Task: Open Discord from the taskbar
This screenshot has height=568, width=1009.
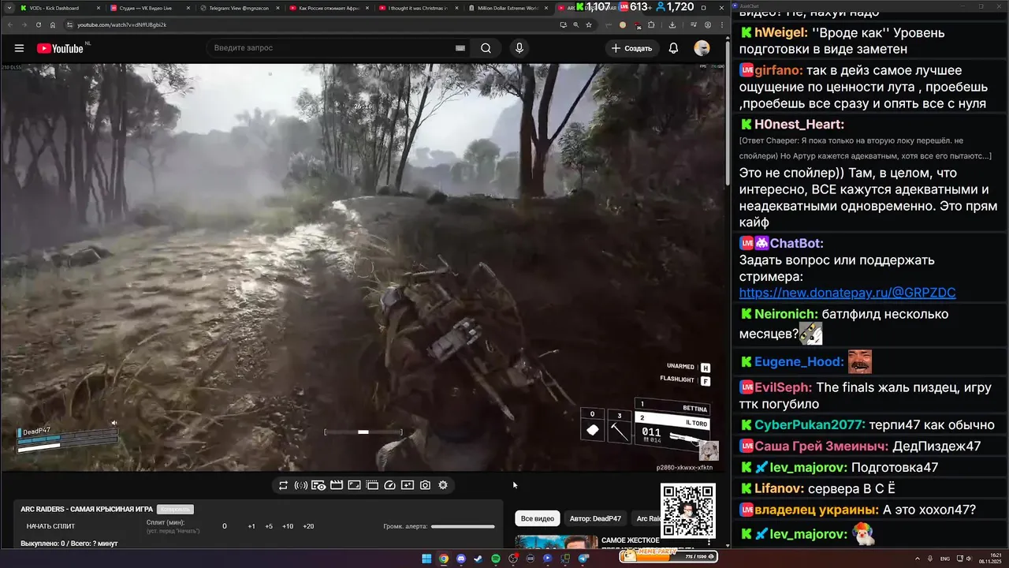Action: point(461,559)
